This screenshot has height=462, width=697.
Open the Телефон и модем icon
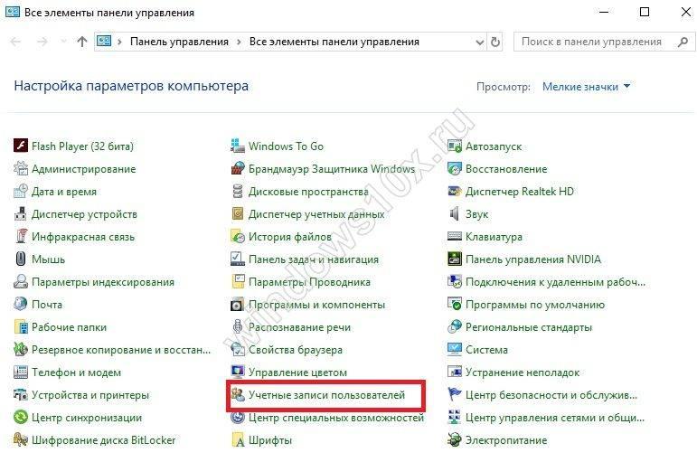21,372
